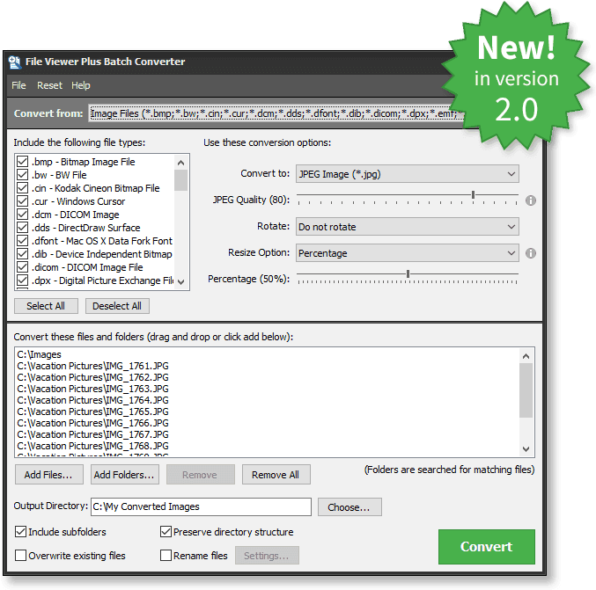Click info icon next to JPEG Quality slider

[x=531, y=200]
